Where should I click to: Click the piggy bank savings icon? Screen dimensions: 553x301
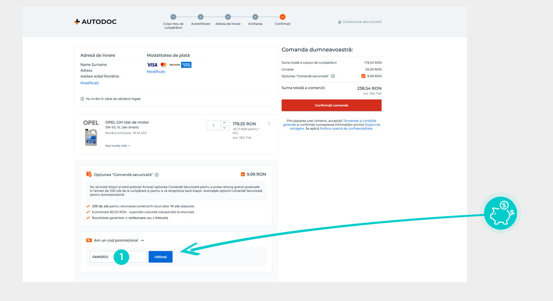[501, 213]
